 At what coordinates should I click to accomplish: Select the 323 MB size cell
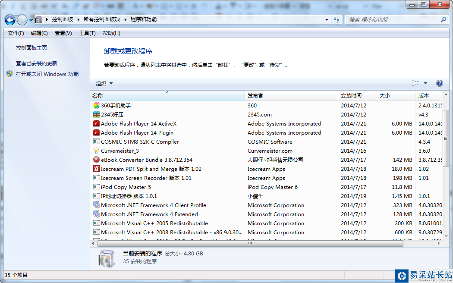point(403,205)
